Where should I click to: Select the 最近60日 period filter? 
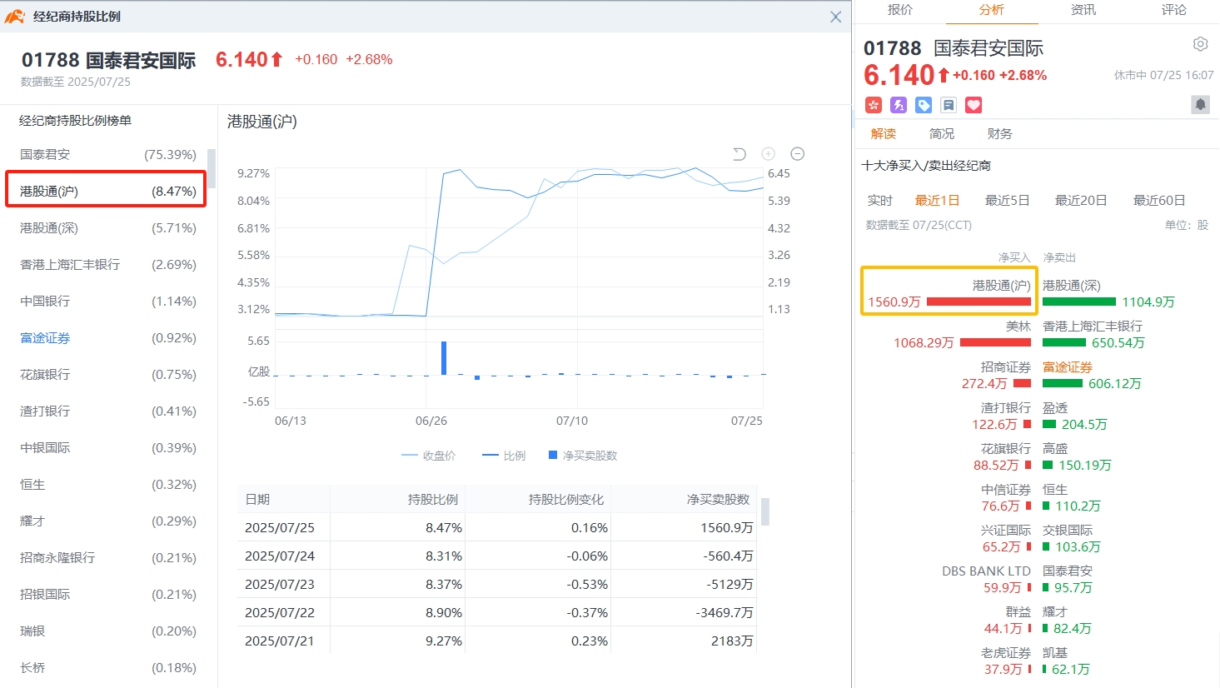coord(1159,201)
